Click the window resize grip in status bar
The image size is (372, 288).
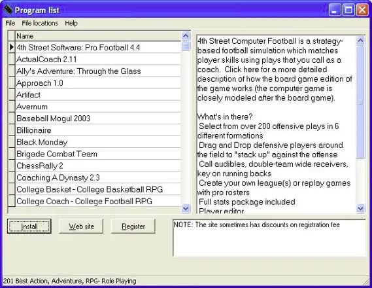365,281
